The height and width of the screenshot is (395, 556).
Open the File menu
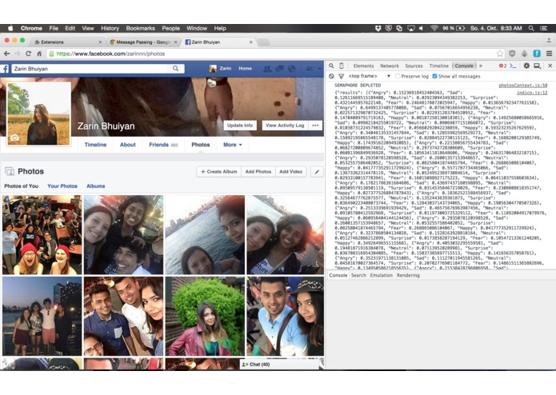tap(54, 28)
